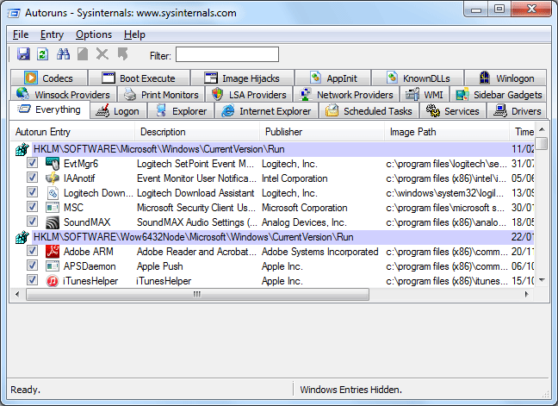Viewport: 558px width, 406px height.
Task: Sort by Image Path column header
Action: [447, 132]
